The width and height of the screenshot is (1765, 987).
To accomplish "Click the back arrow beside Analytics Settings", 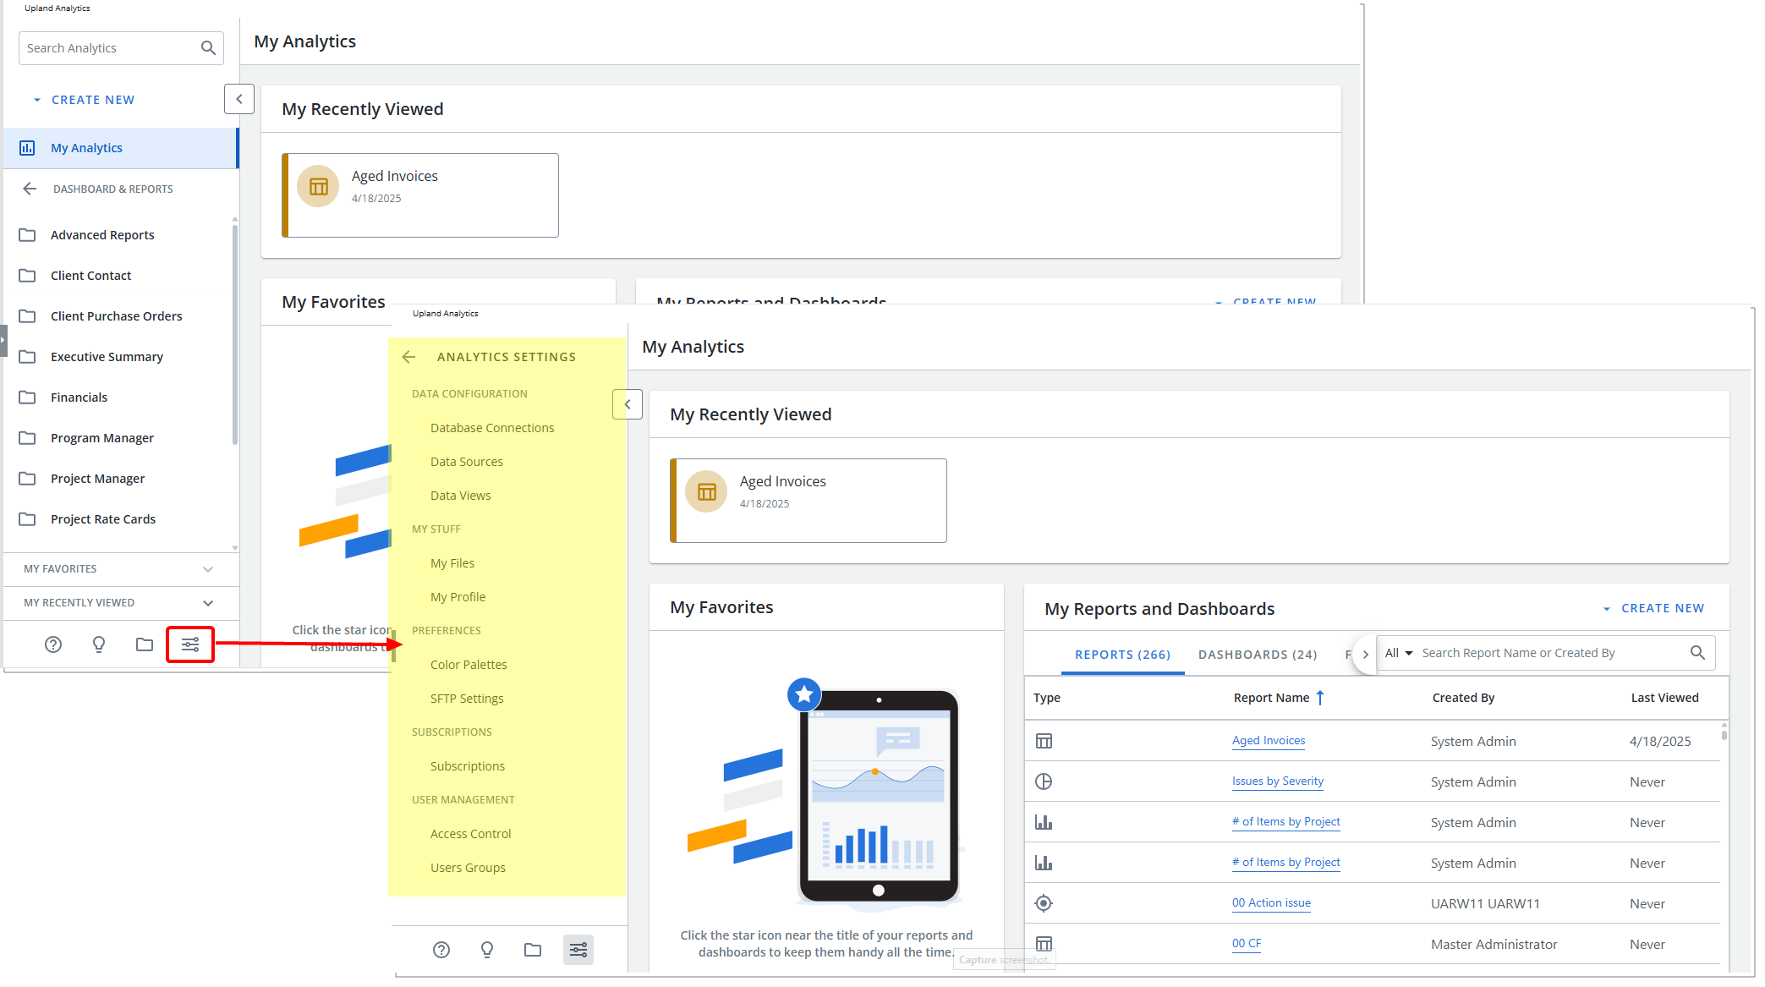I will click(x=409, y=357).
